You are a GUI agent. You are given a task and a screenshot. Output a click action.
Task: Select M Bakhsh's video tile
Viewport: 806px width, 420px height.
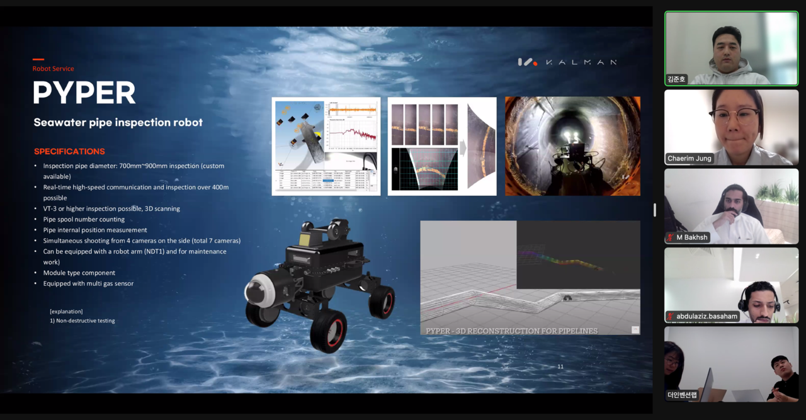coord(731,206)
